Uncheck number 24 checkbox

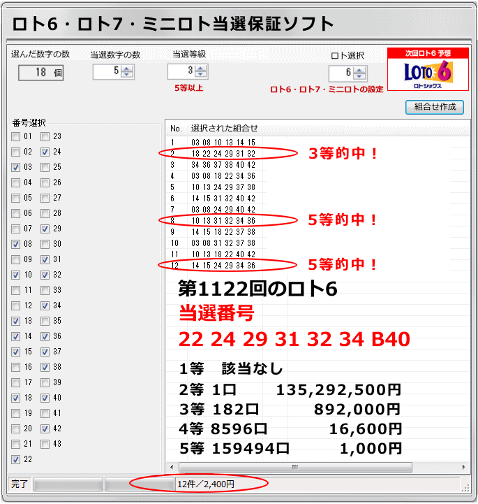point(45,152)
